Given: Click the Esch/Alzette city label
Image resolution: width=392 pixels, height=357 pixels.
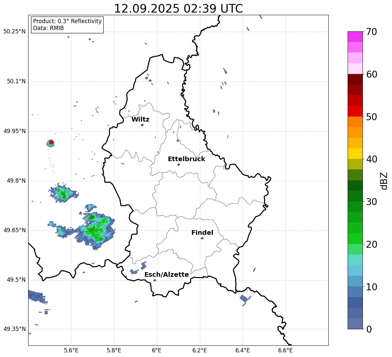Looking at the screenshot, I should pyautogui.click(x=167, y=274).
